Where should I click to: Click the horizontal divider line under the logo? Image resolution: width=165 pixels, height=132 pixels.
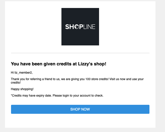click(x=80, y=53)
